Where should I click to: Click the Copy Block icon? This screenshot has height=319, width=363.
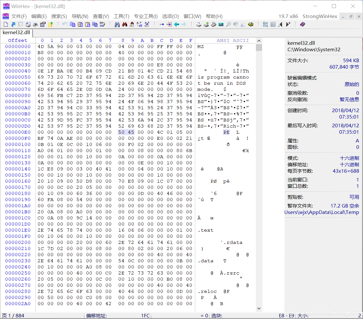point(73,24)
